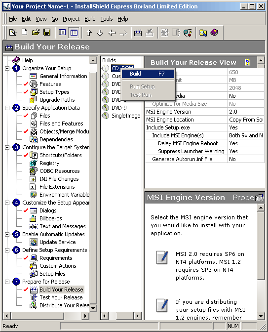The height and width of the screenshot is (332, 268).
Task: Create a new project with blank page icon
Action: click(x=25, y=33)
